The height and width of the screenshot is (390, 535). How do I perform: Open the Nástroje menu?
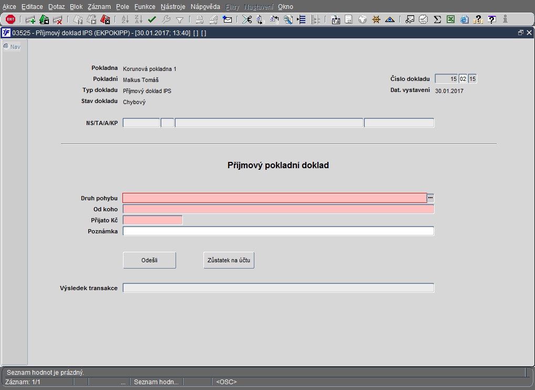173,6
